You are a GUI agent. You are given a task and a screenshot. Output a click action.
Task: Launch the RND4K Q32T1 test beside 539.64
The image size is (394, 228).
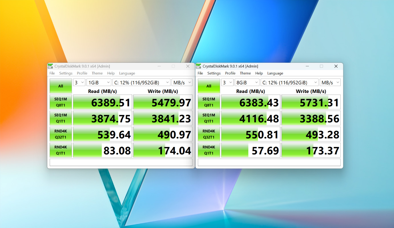61,134
